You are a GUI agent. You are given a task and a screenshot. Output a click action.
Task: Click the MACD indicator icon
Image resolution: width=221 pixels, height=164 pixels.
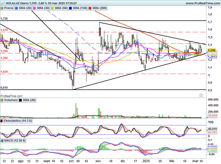pos(2,140)
